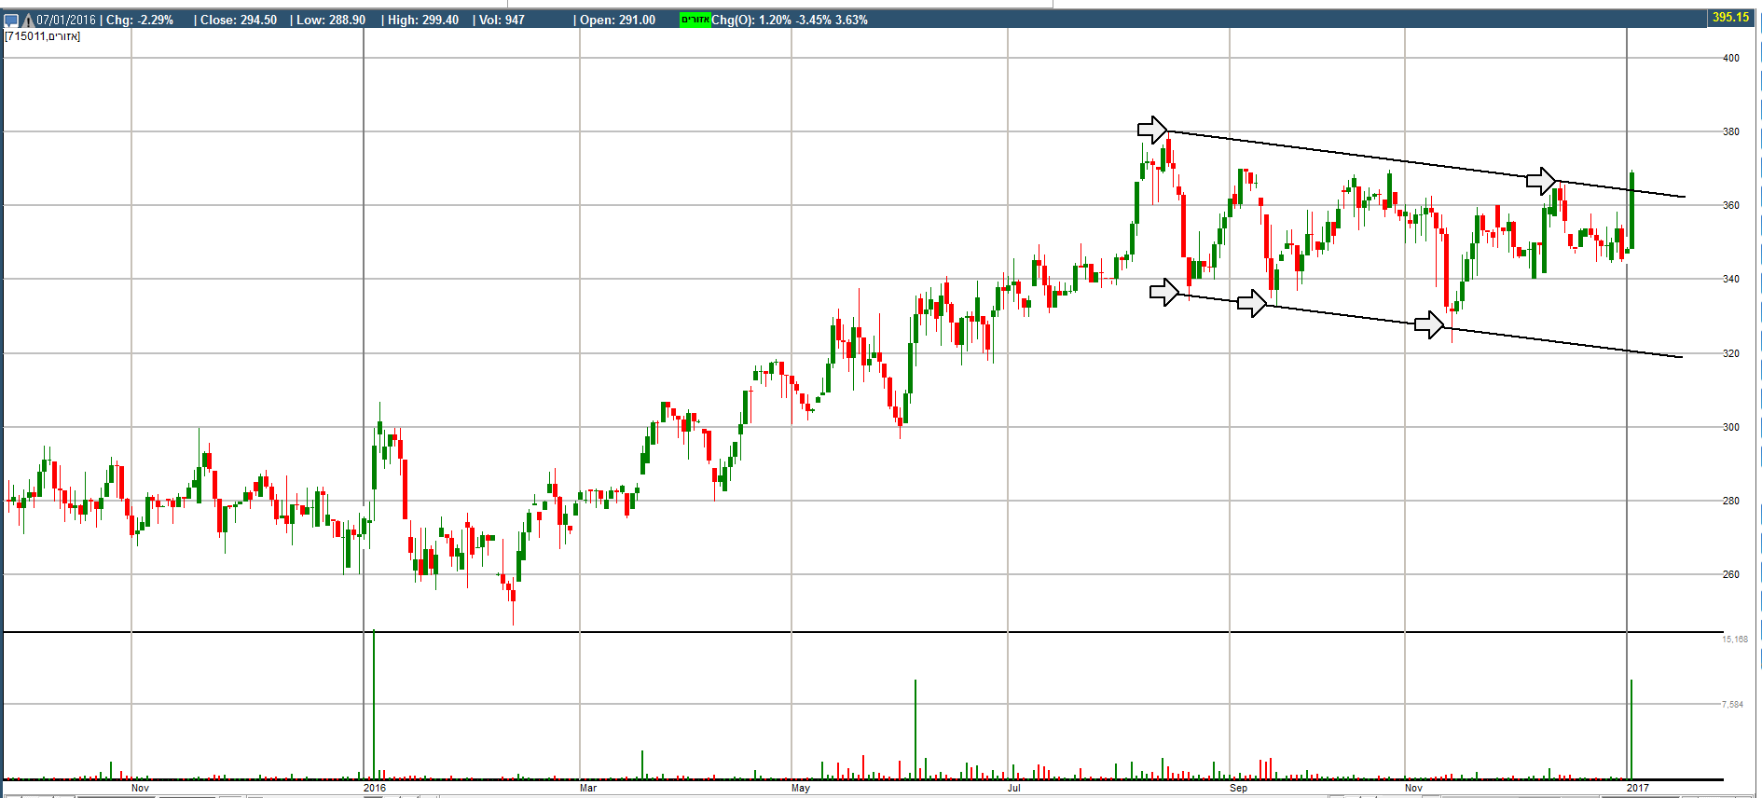Click the Vol: 947 header value
The height and width of the screenshot is (798, 1762).
pyautogui.click(x=502, y=20)
